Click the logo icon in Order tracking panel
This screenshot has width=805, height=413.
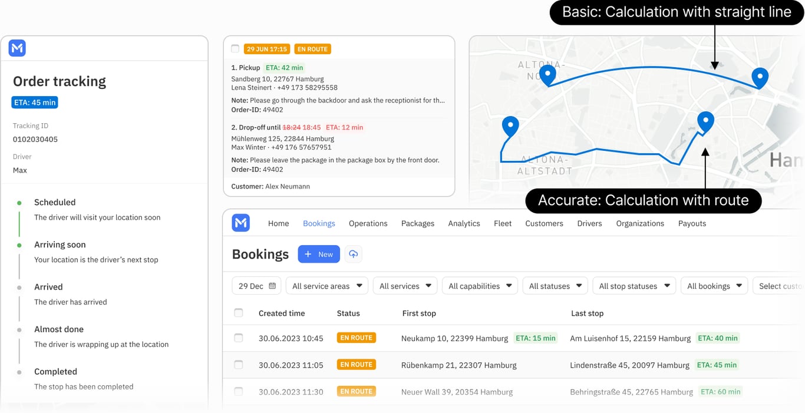(17, 48)
